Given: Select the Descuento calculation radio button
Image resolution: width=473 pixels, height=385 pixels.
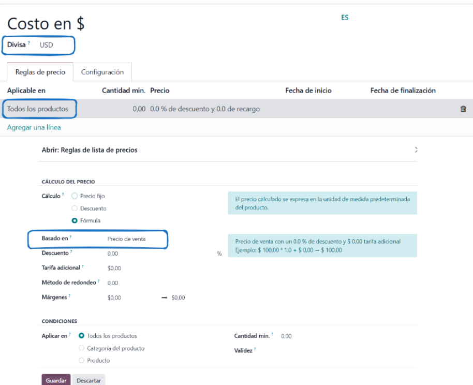Looking at the screenshot, I should point(75,209).
